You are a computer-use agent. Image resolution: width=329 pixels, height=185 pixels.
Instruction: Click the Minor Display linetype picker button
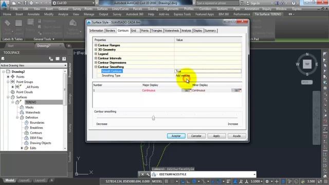click(236, 90)
